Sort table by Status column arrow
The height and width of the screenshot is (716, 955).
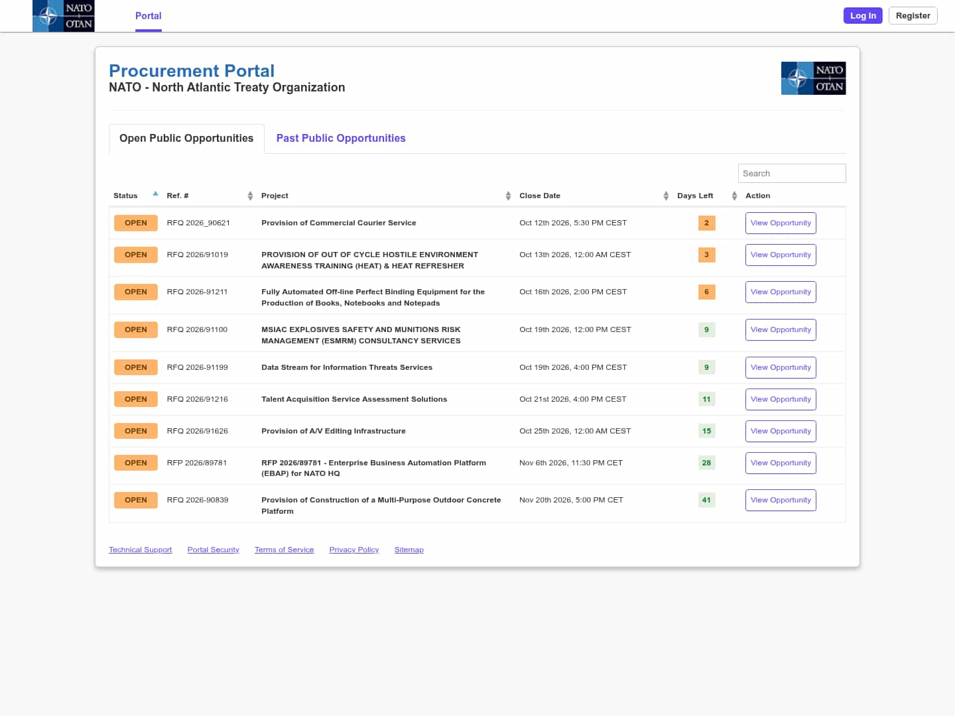pos(155,194)
